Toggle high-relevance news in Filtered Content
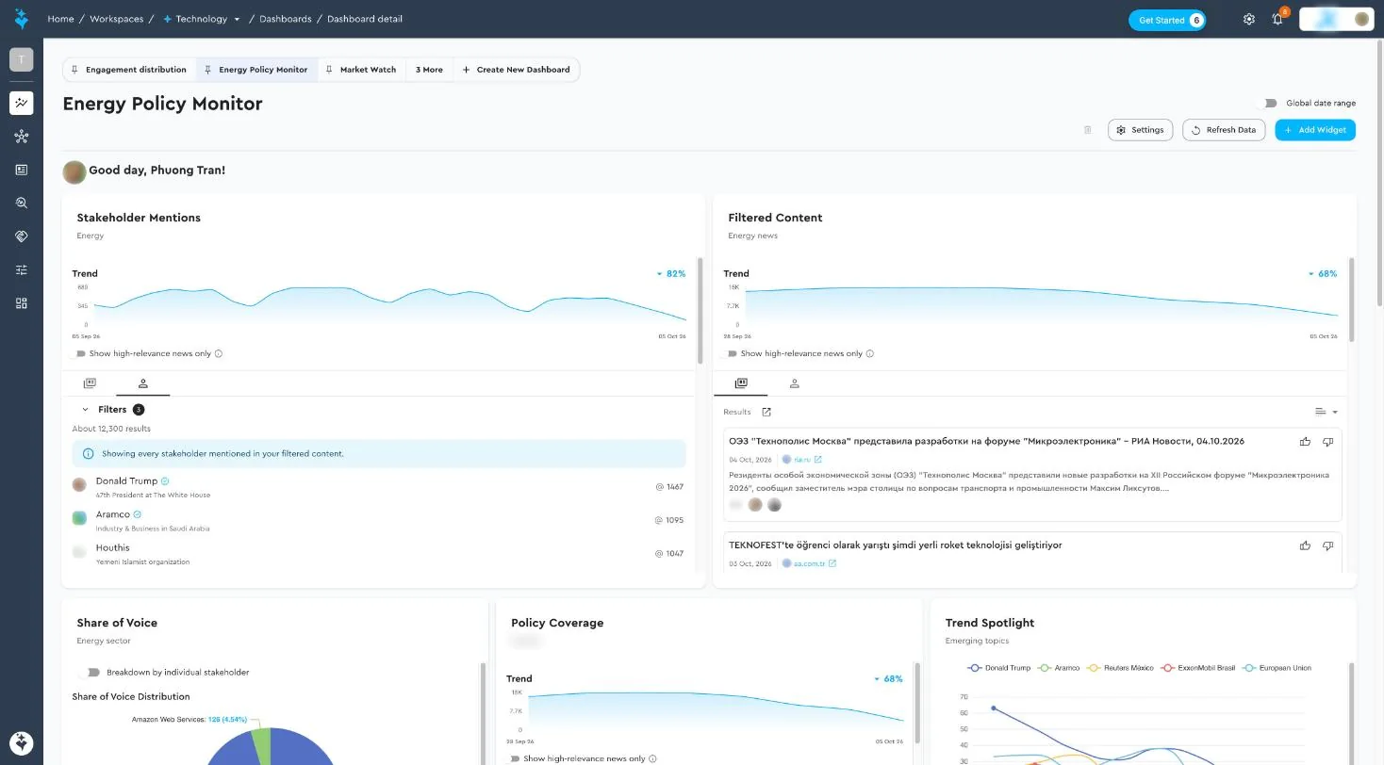The height and width of the screenshot is (765, 1384). pos(730,354)
